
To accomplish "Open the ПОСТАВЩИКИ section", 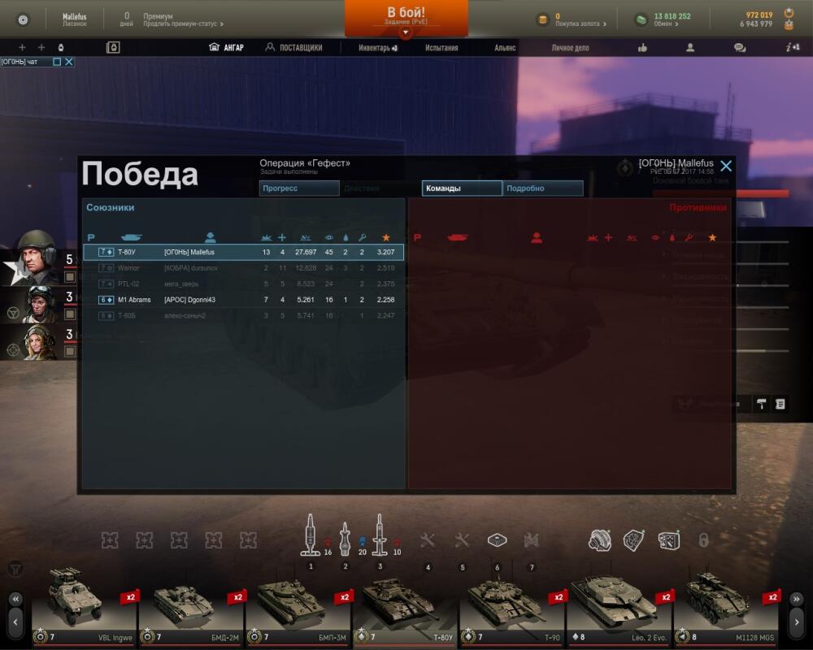I will coord(293,48).
